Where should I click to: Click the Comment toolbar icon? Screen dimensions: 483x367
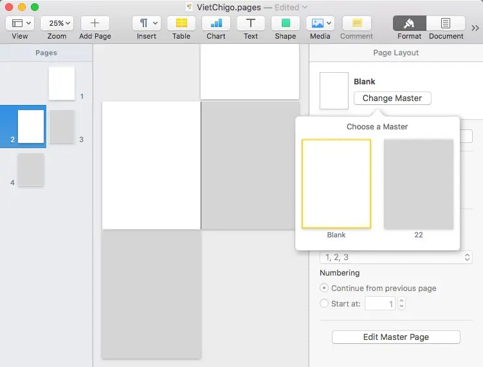click(x=356, y=23)
